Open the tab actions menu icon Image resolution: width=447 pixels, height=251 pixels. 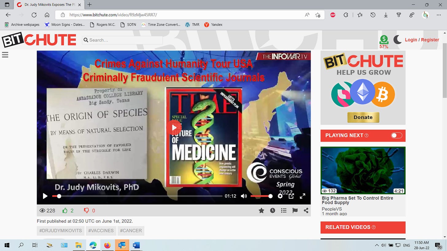(x=7, y=5)
